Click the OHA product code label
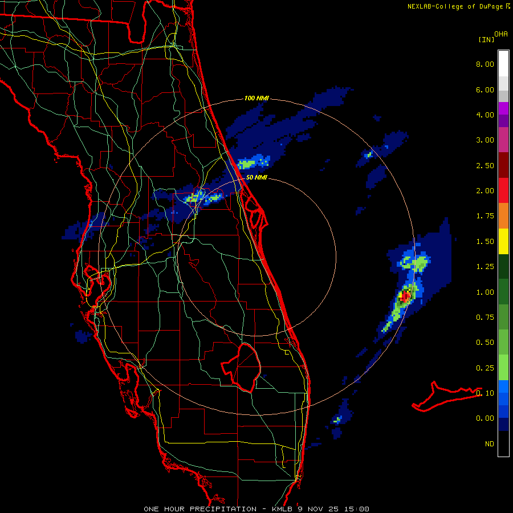The image size is (513, 513). point(501,34)
